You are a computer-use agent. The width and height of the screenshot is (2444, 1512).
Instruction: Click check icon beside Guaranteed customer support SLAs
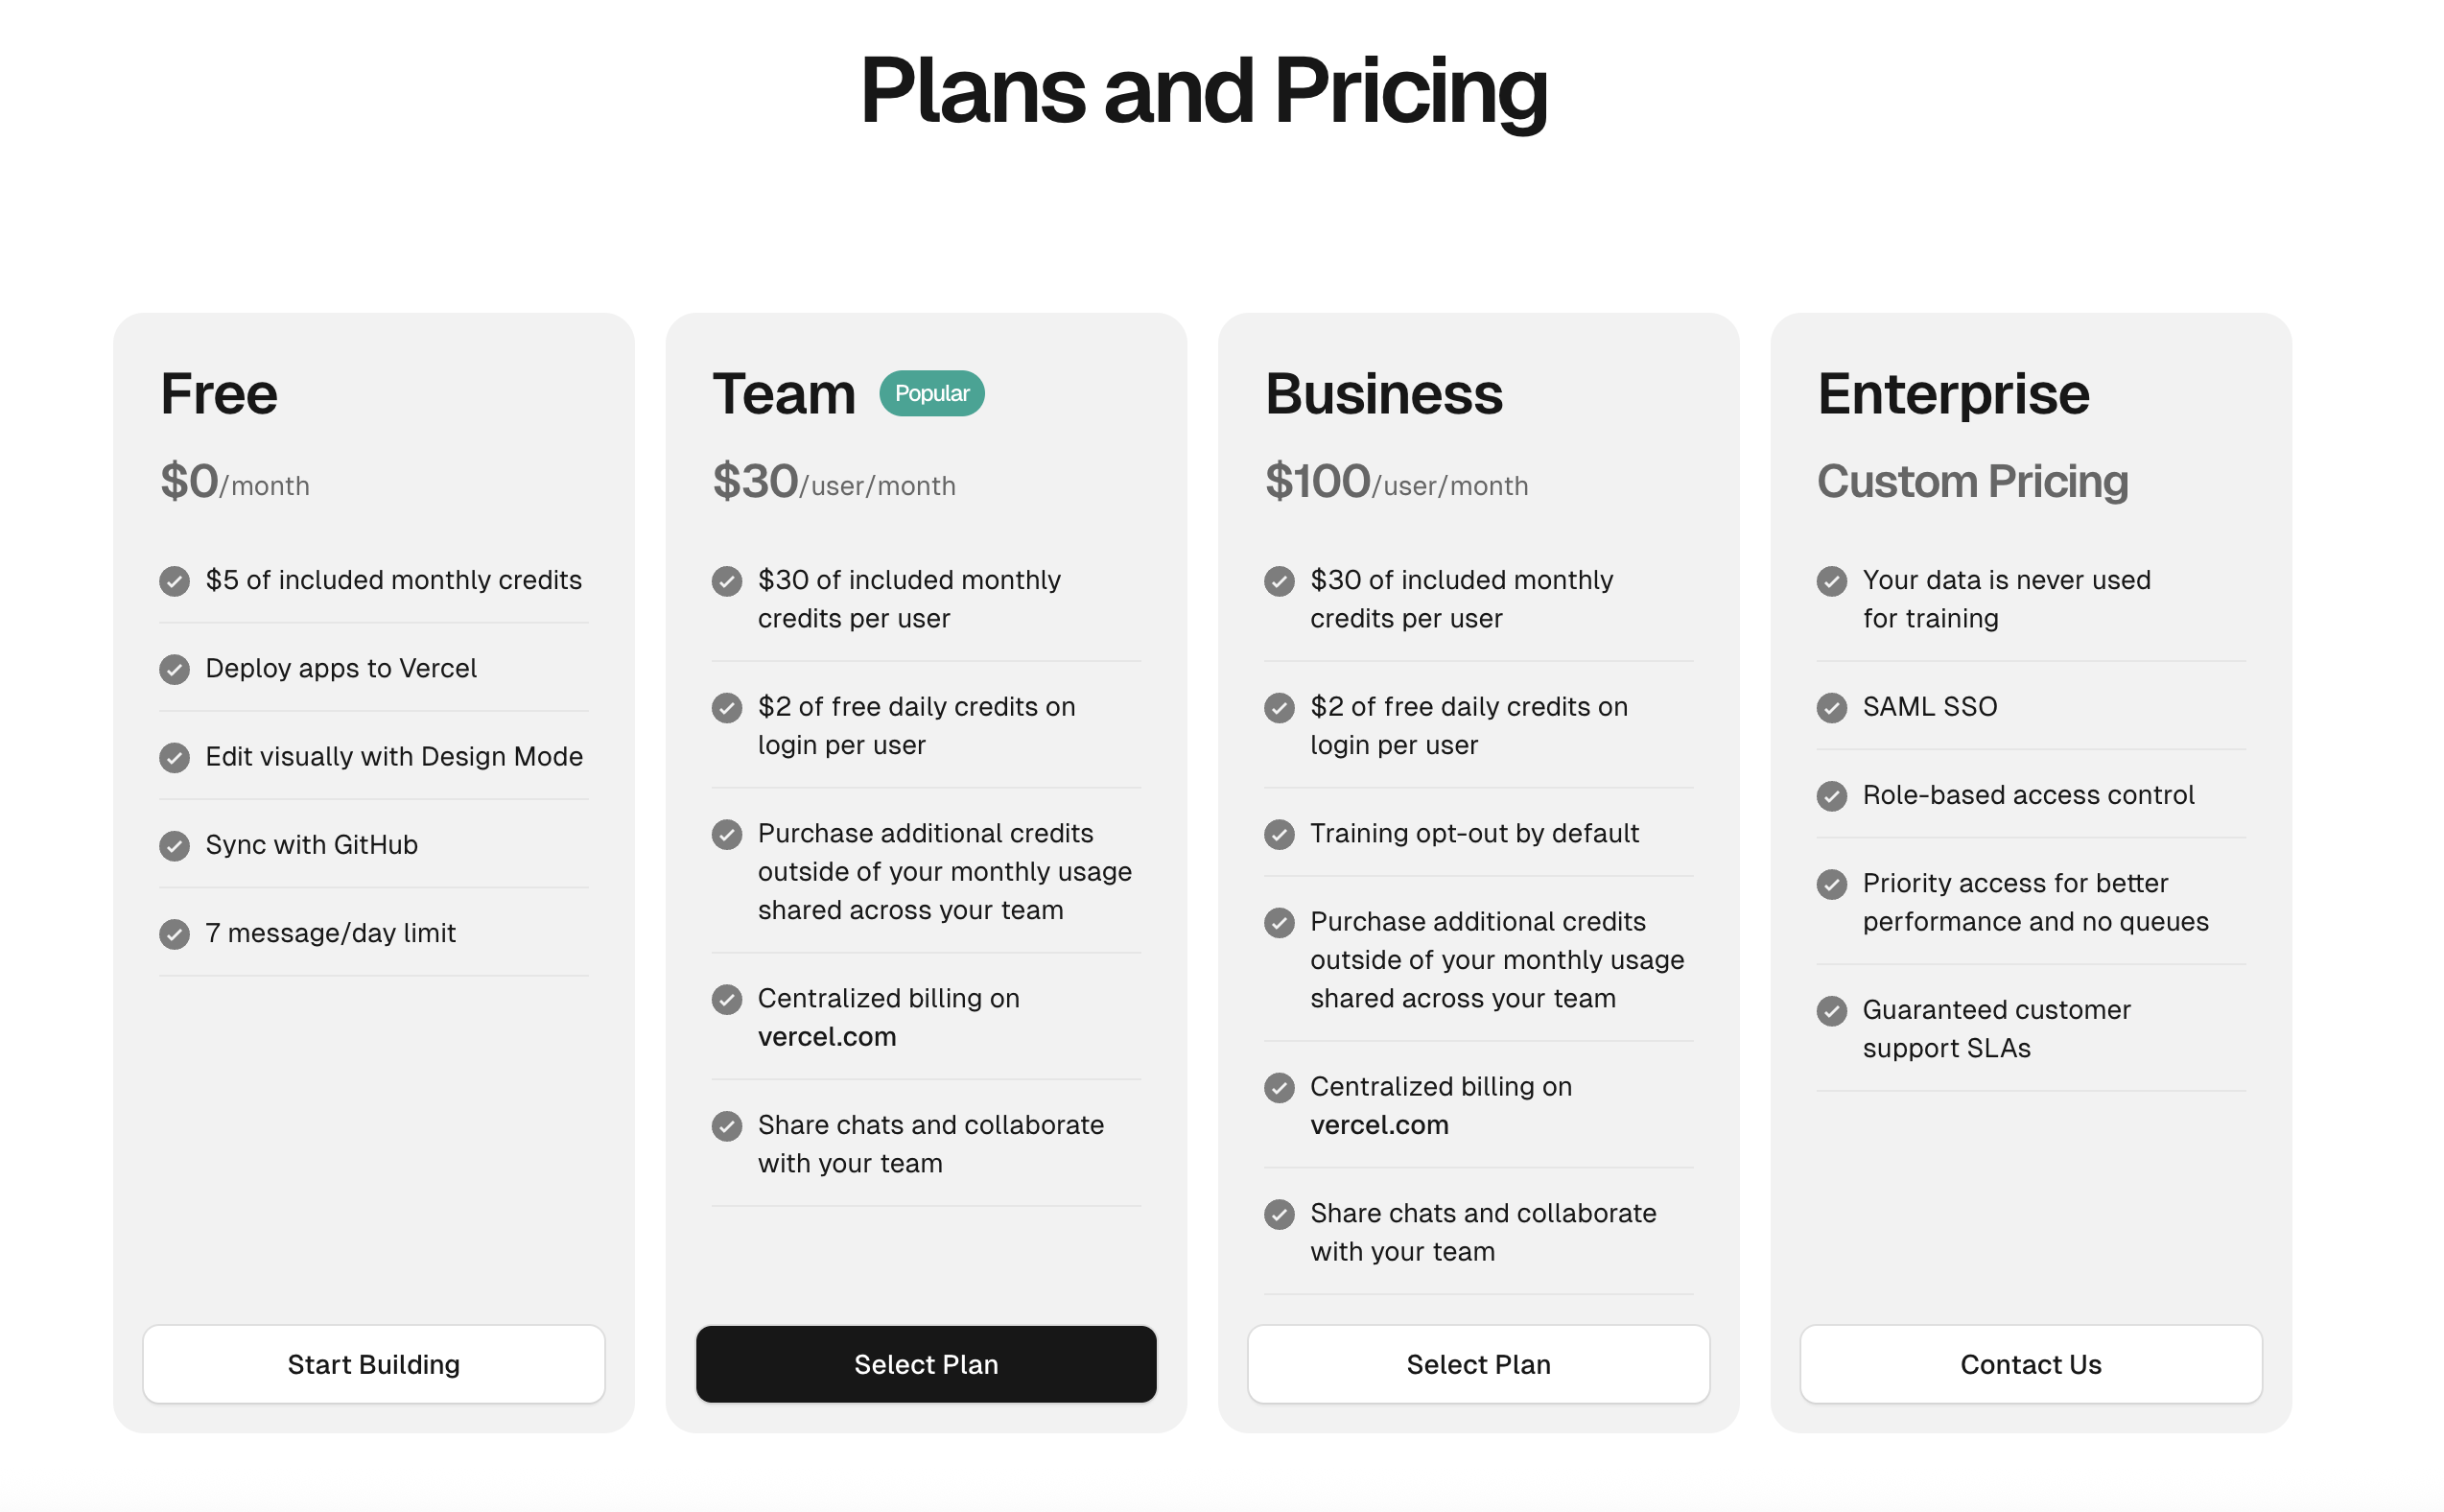[1831, 1011]
